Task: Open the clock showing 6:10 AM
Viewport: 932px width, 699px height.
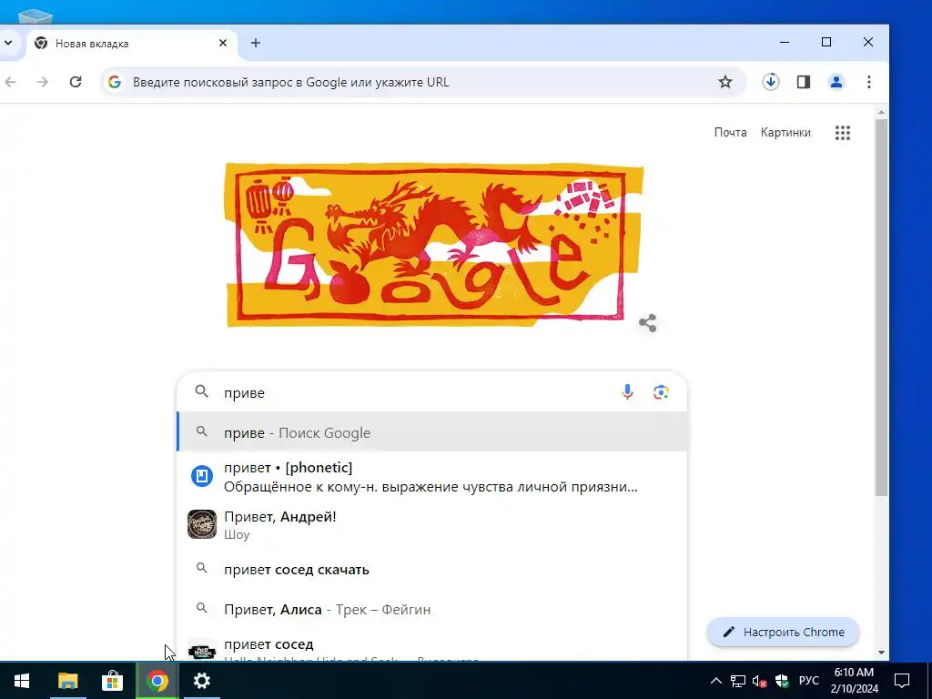Action: pos(854,681)
